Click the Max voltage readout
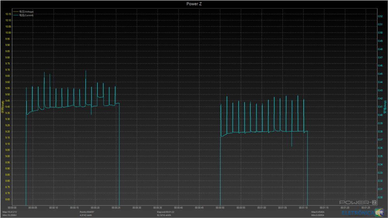This screenshot has height=218, width=388. pos(10,212)
